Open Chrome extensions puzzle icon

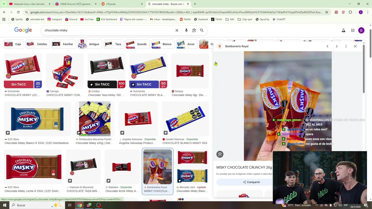click(x=350, y=12)
